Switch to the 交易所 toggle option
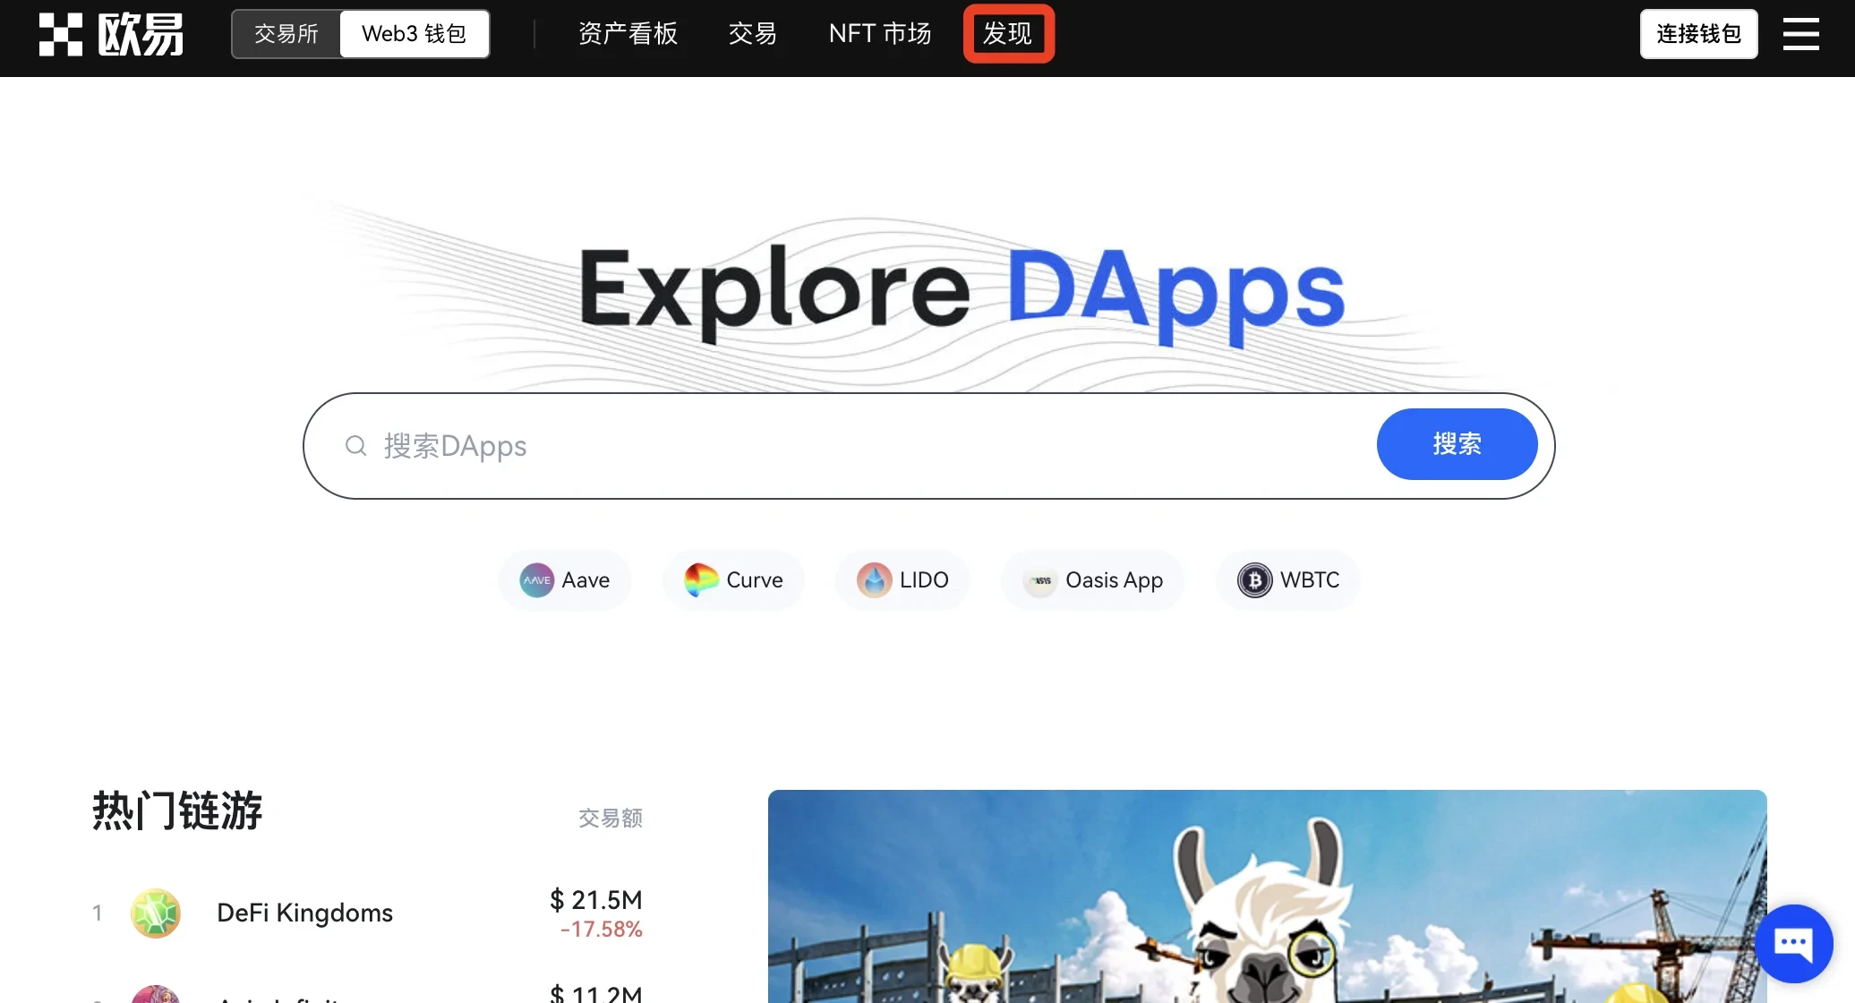Image resolution: width=1855 pixels, height=1003 pixels. 286,34
